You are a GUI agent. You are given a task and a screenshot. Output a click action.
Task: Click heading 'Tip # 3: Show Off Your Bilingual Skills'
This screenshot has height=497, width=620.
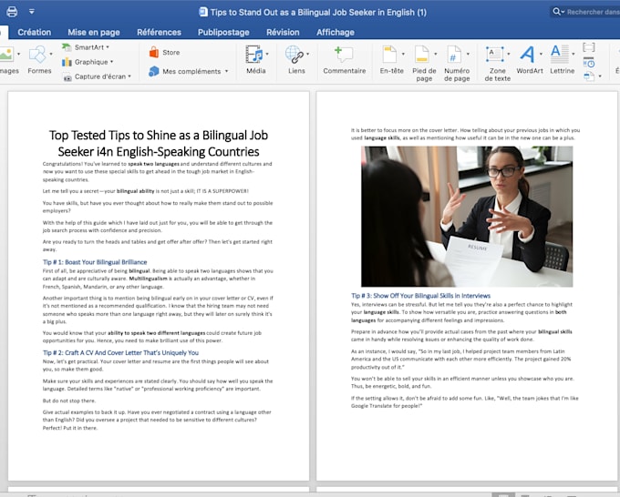(x=420, y=296)
